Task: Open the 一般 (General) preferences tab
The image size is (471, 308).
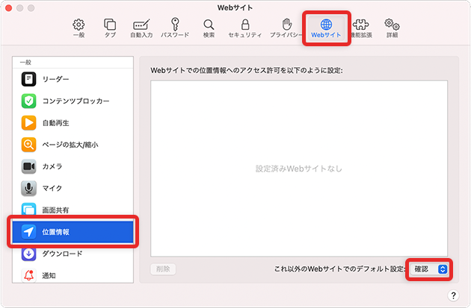Action: point(78,28)
